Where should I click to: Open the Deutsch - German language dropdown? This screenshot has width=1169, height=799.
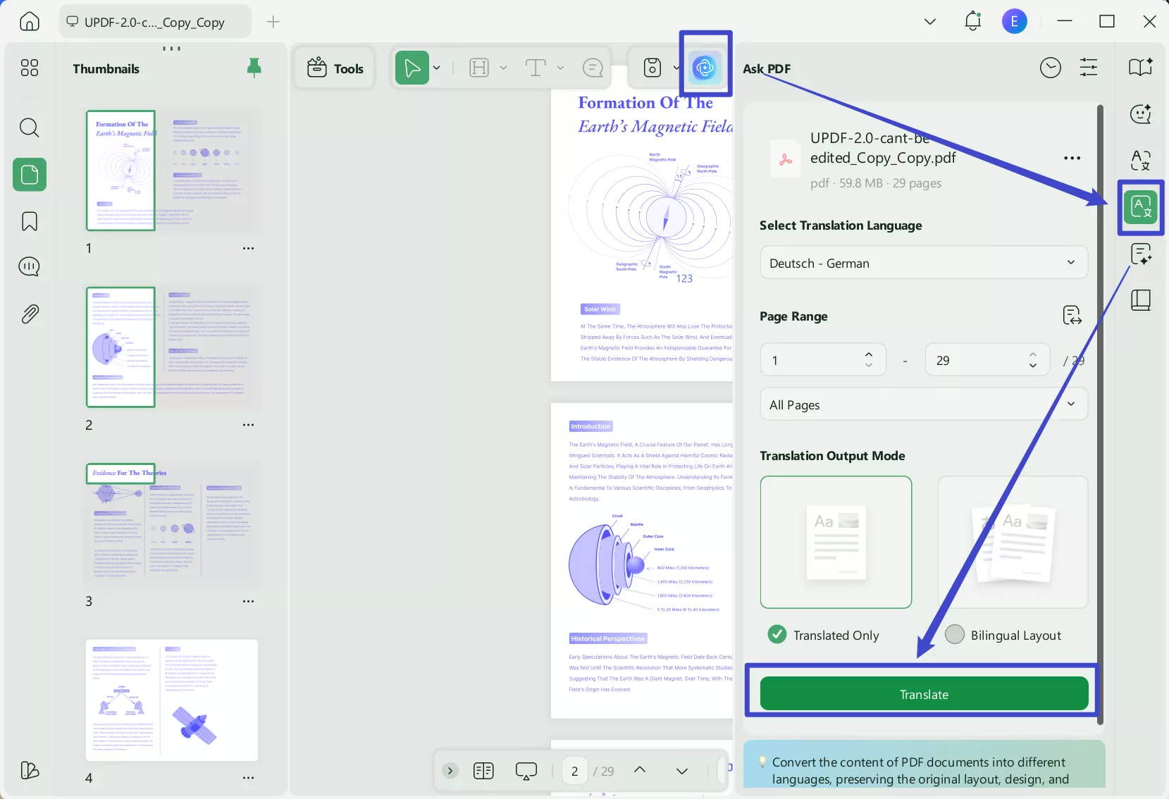click(x=922, y=263)
